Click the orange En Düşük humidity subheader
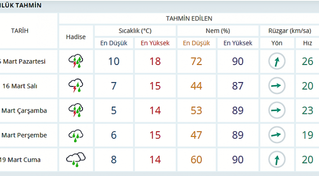The width and height of the screenshot is (319, 176). (x=196, y=43)
